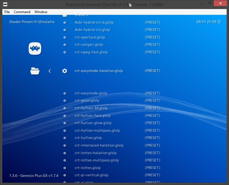Select the crt-easymode.glslp preset
This screenshot has width=229, height=185.
point(91,93)
